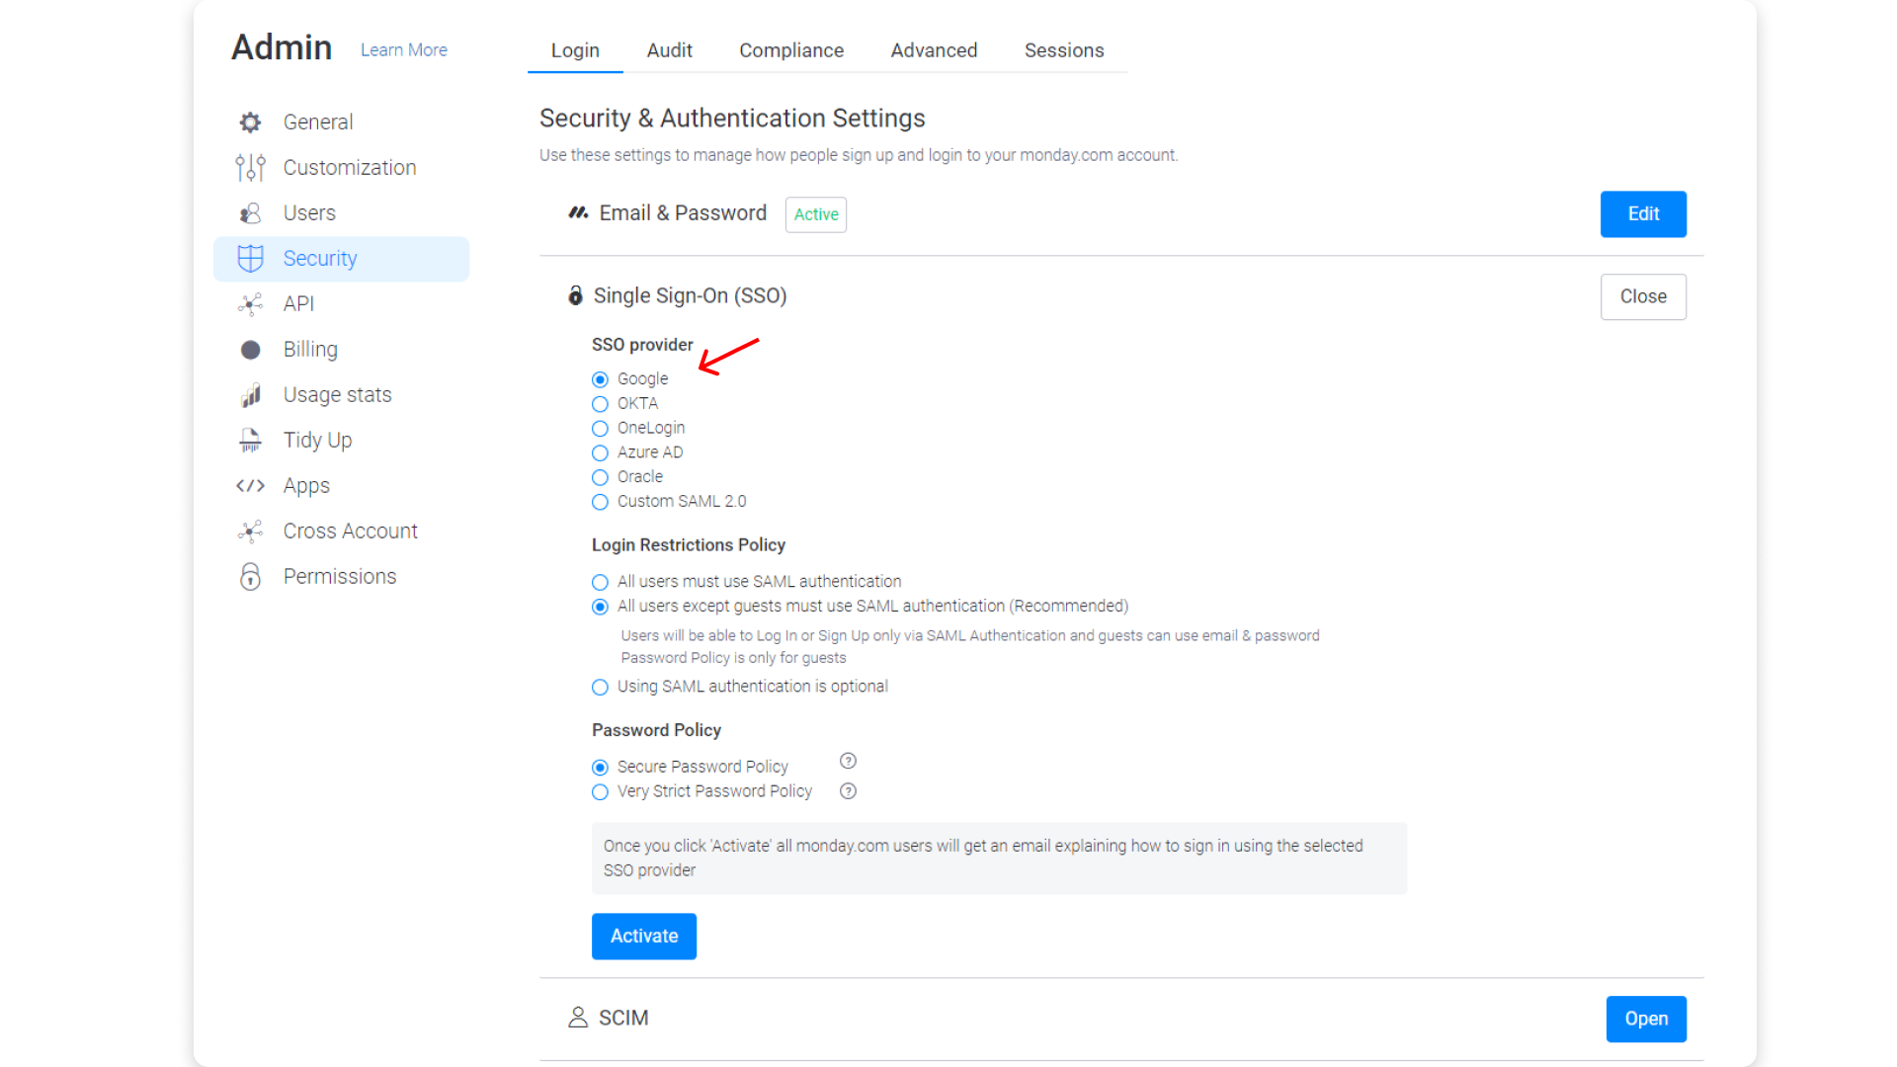Close the Single Sign-On section
1897x1067 pixels.
coord(1643,296)
